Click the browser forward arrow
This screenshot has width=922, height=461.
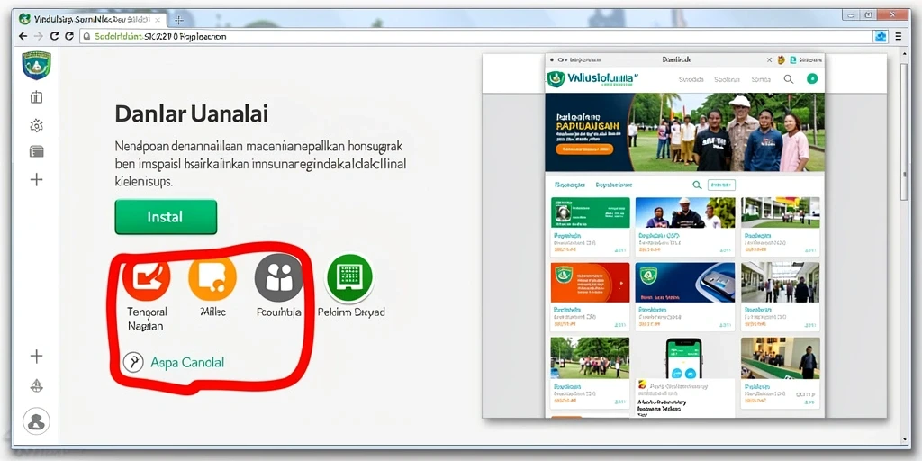(x=38, y=36)
